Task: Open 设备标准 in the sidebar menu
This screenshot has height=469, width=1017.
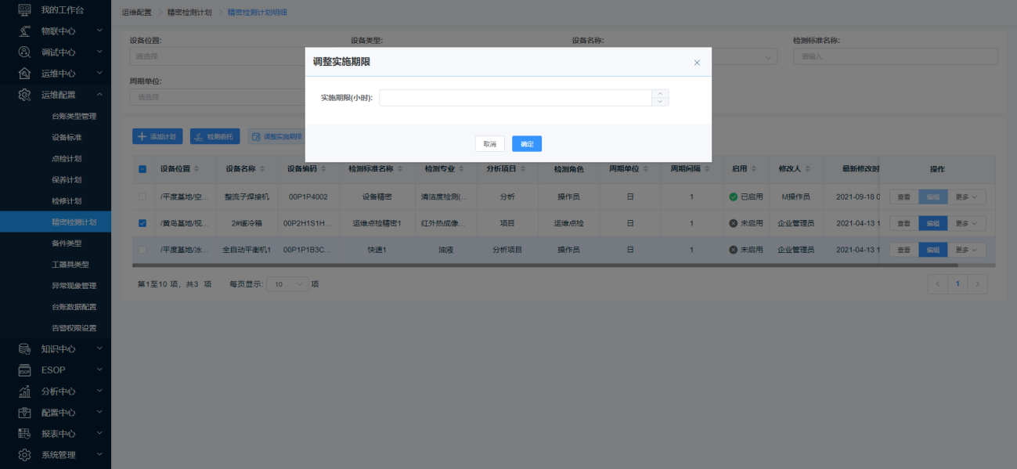Action: (67, 137)
